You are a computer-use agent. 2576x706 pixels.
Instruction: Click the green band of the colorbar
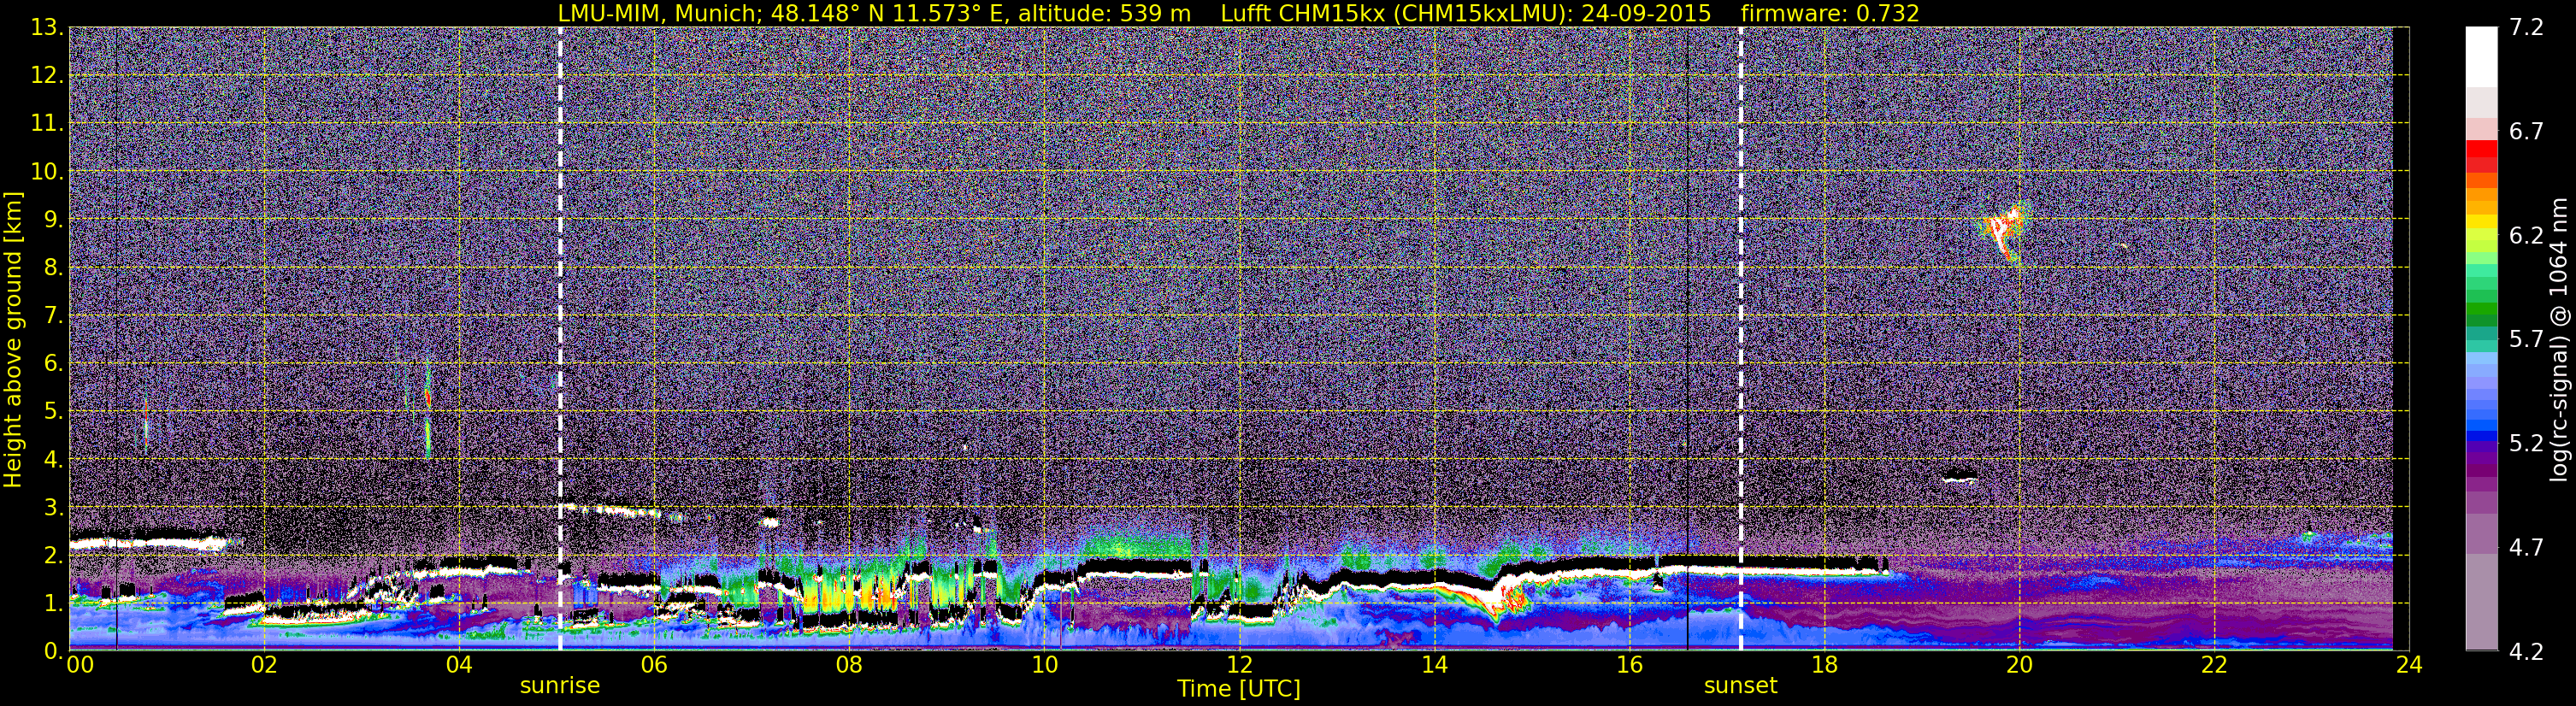(x=2482, y=310)
